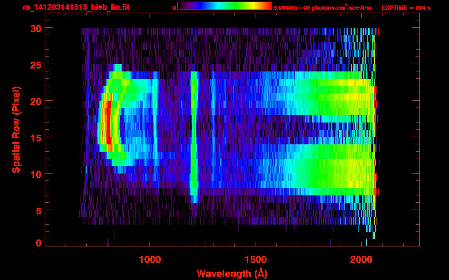Click the y-axis tick label 20

click(35, 101)
